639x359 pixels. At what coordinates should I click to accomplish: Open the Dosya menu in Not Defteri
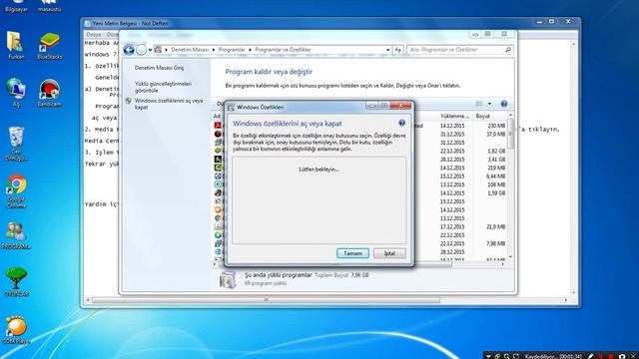click(x=93, y=35)
